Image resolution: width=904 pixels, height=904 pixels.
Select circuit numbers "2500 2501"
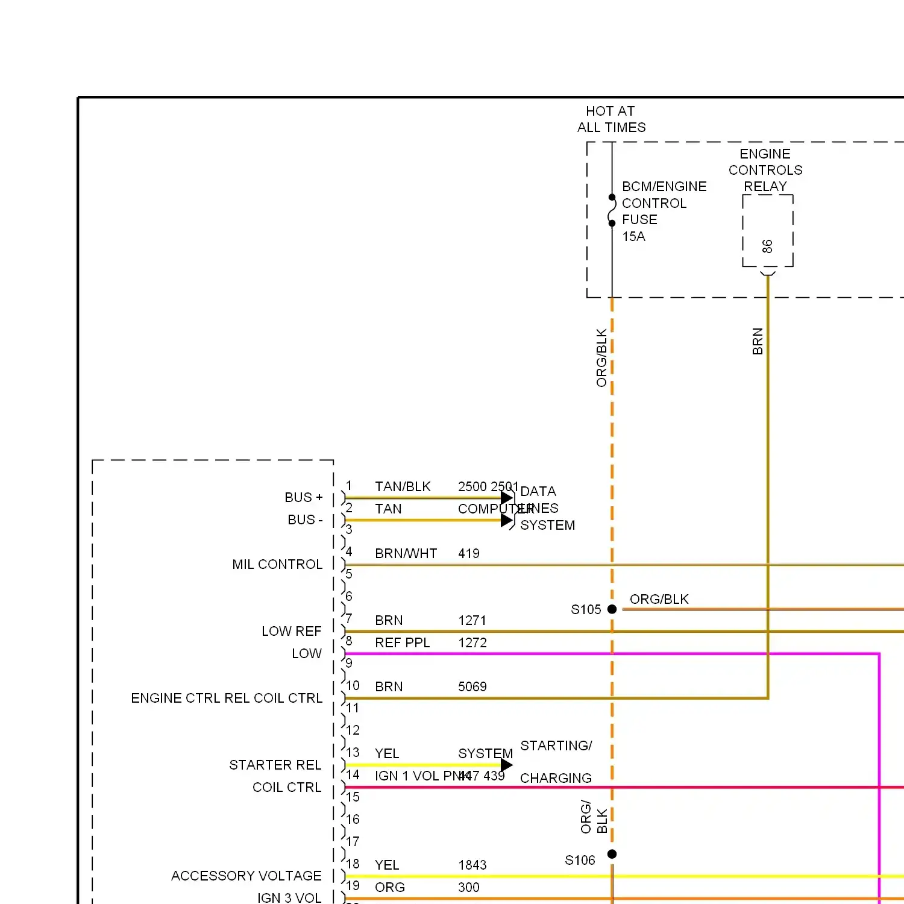click(x=488, y=486)
